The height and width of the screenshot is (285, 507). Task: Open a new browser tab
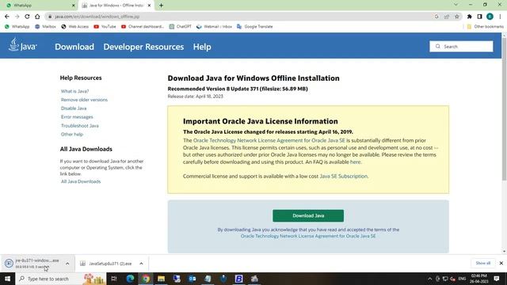tap(161, 6)
